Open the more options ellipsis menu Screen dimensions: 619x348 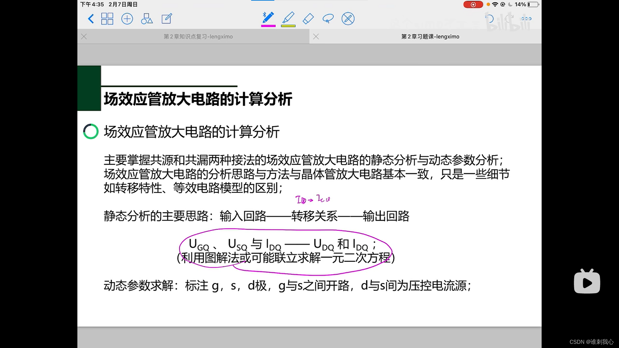pos(526,19)
